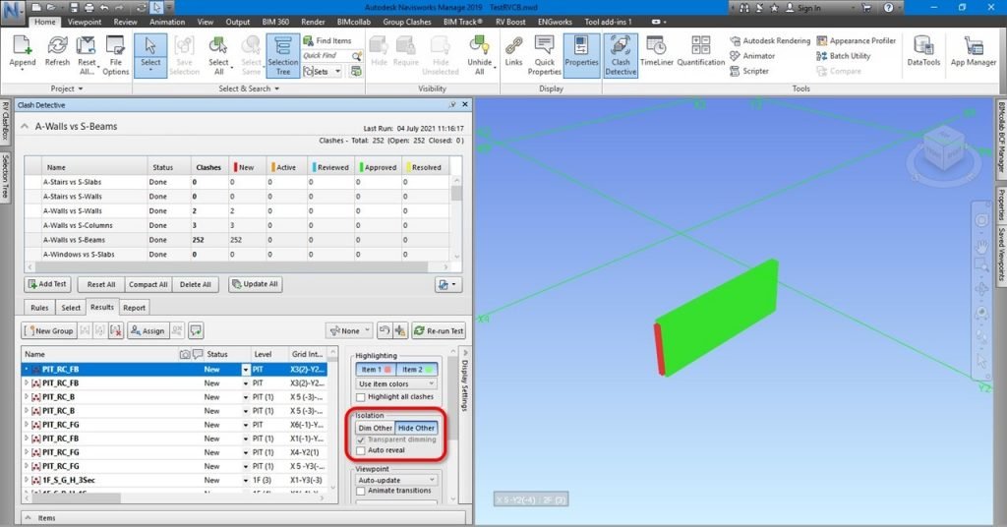Expand the 1F_S_G_H_3Sec clash row
The width and height of the screenshot is (1007, 527).
pyautogui.click(x=27, y=480)
